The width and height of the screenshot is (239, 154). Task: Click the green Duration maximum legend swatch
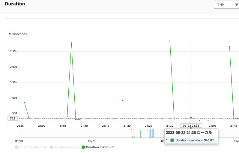point(83,147)
